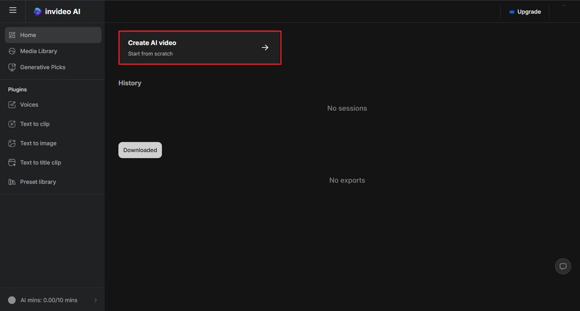Click the Upgrade crown icon

[512, 12]
